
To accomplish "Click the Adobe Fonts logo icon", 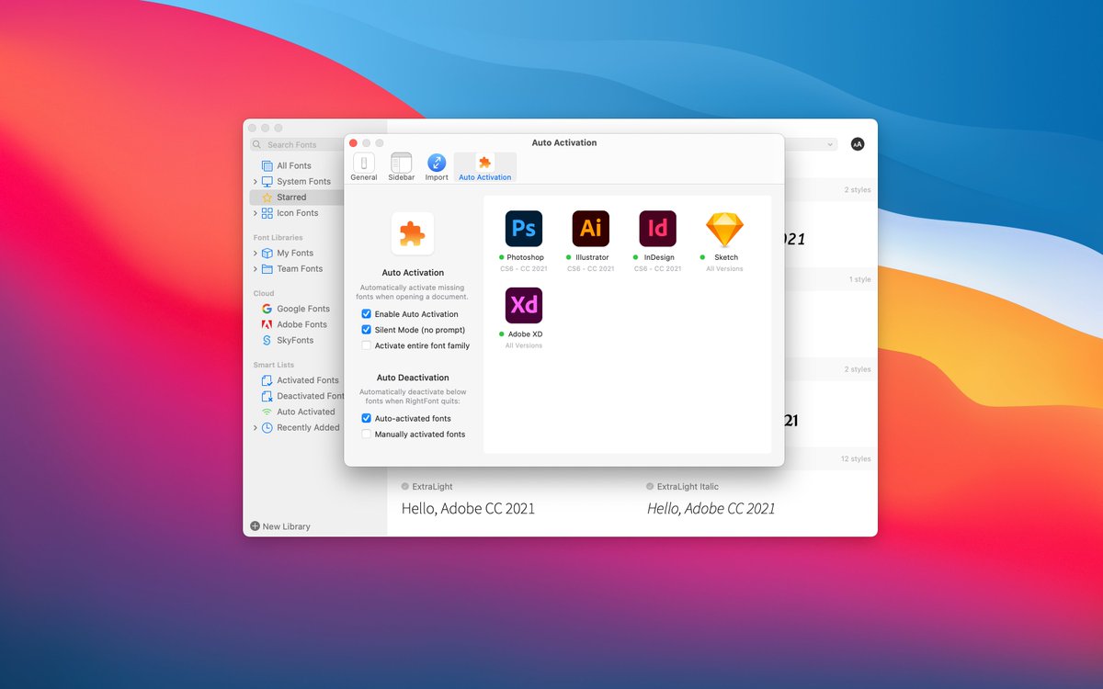I will (267, 324).
